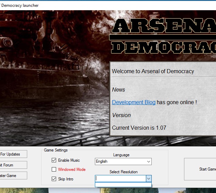This screenshot has width=216, height=193.
Task: Click into the Select Resolution text field
Action: coord(120,179)
